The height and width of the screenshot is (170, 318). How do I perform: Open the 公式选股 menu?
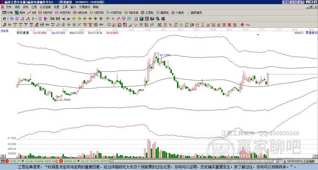click(45, 7)
